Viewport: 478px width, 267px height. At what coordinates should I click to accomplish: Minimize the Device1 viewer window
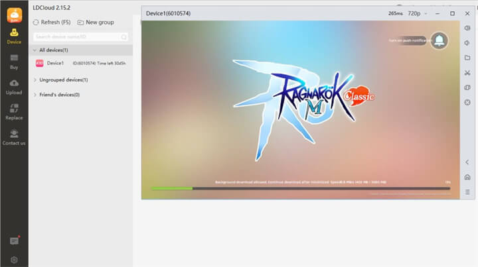pos(438,13)
